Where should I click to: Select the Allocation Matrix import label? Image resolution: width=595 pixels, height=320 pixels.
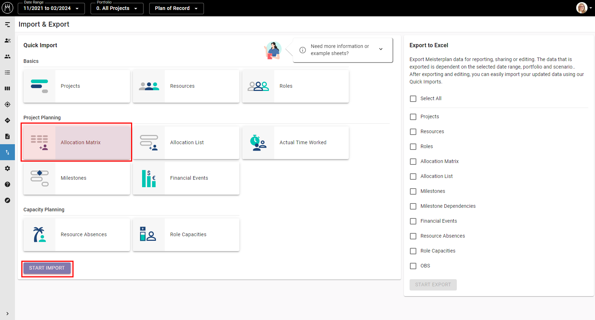81,142
